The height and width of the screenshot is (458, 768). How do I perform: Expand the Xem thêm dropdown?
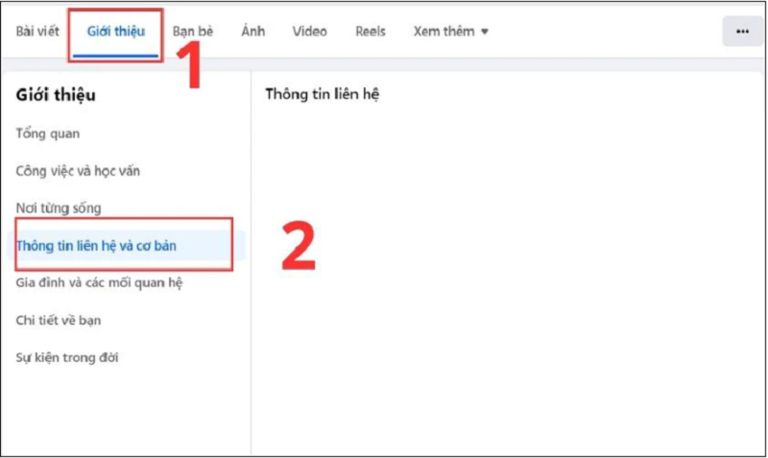[x=450, y=32]
